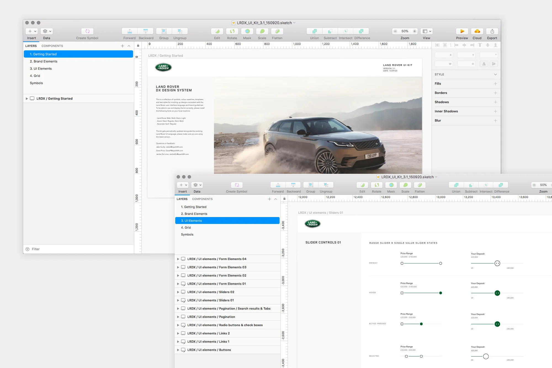The image size is (552, 368).
Task: Click the Export share icon
Action: [x=492, y=31]
